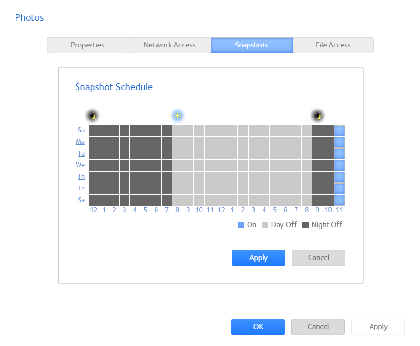Viewport: 420px width, 346px height.
Task: Click the Th day row link
Action: pos(81,177)
